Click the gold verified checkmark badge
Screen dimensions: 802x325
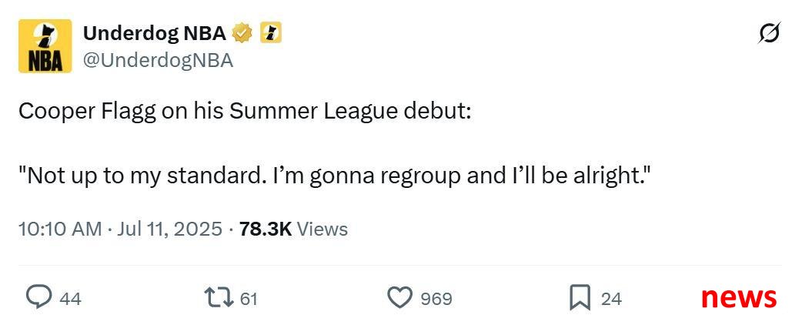click(242, 34)
